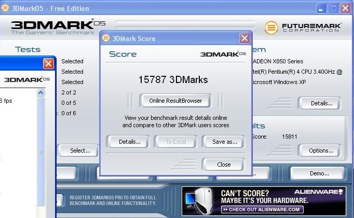
Task: Click the Futuremark Corporation logo
Action: tap(303, 28)
